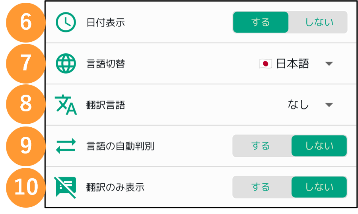This screenshot has height=214, width=358.
Task: Click orange number 6 badge
Action: (x=26, y=22)
